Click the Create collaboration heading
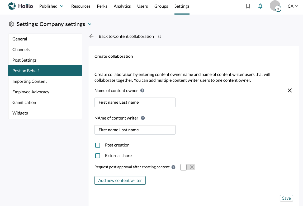The height and width of the screenshot is (206, 303). (113, 56)
